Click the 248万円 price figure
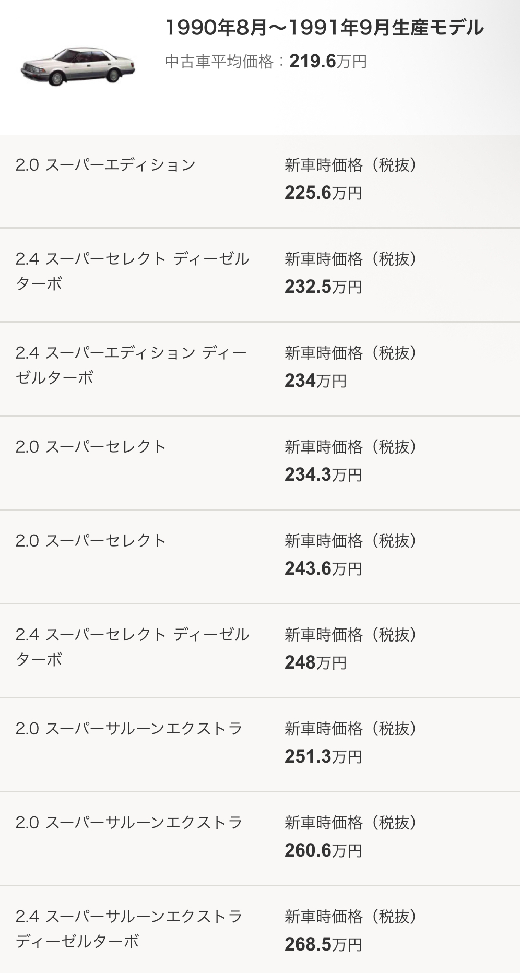The width and height of the screenshot is (520, 973). coord(315,663)
